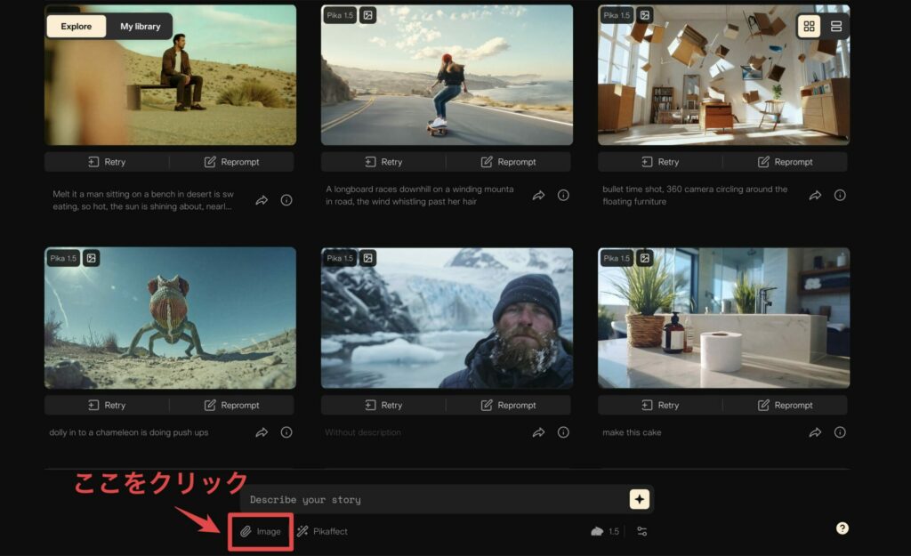Open the Pikaffect magic wand option
This screenshot has height=556, width=911.
click(322, 531)
